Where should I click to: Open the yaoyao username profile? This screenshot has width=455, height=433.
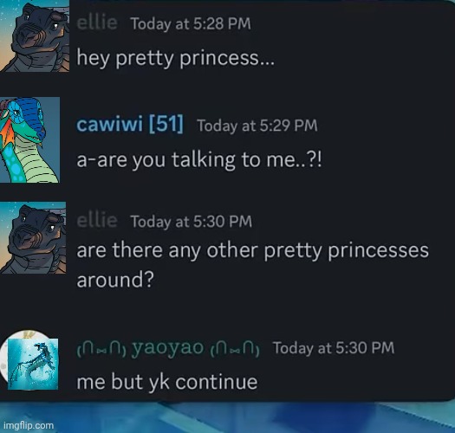pos(168,347)
